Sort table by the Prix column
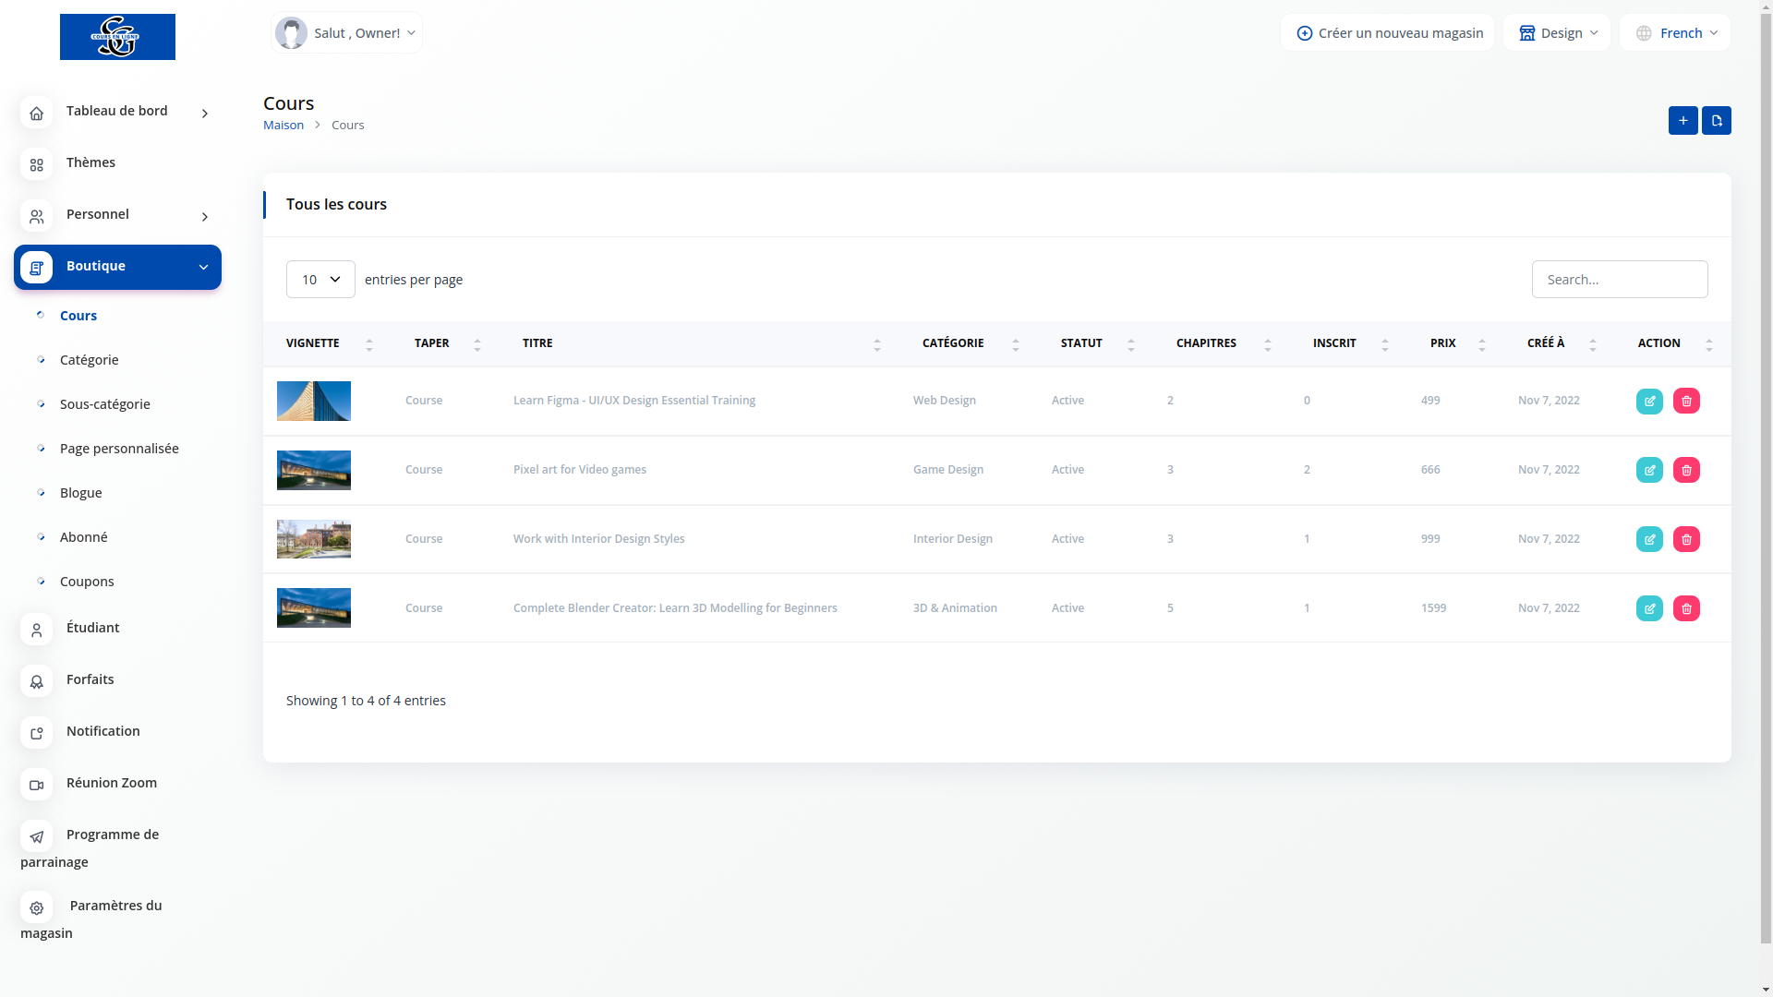 pyautogui.click(x=1442, y=343)
